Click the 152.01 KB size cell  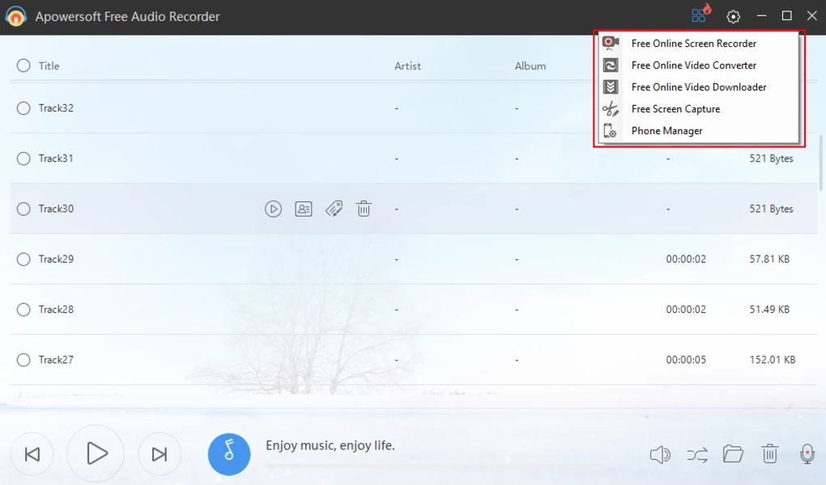point(773,360)
